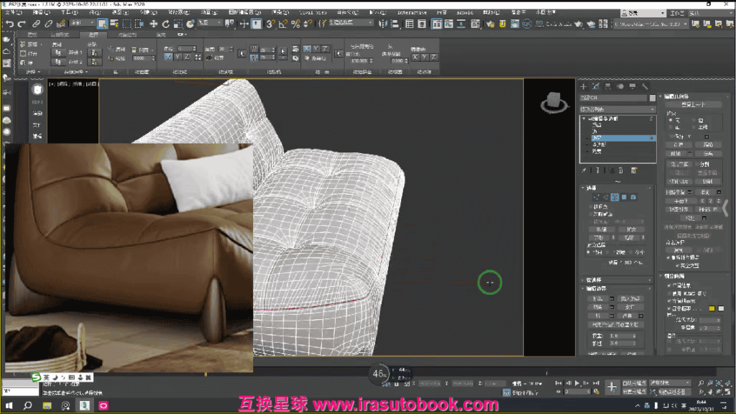Toggle the Show Cage checkbox
Image resolution: width=736 pixels, height=414 pixels.
coord(669,308)
